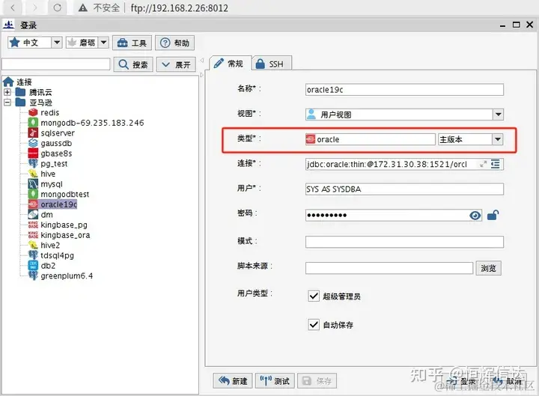The image size is (539, 396).
Task: Select the kingbase_ora tree label
Action: [x=65, y=235]
